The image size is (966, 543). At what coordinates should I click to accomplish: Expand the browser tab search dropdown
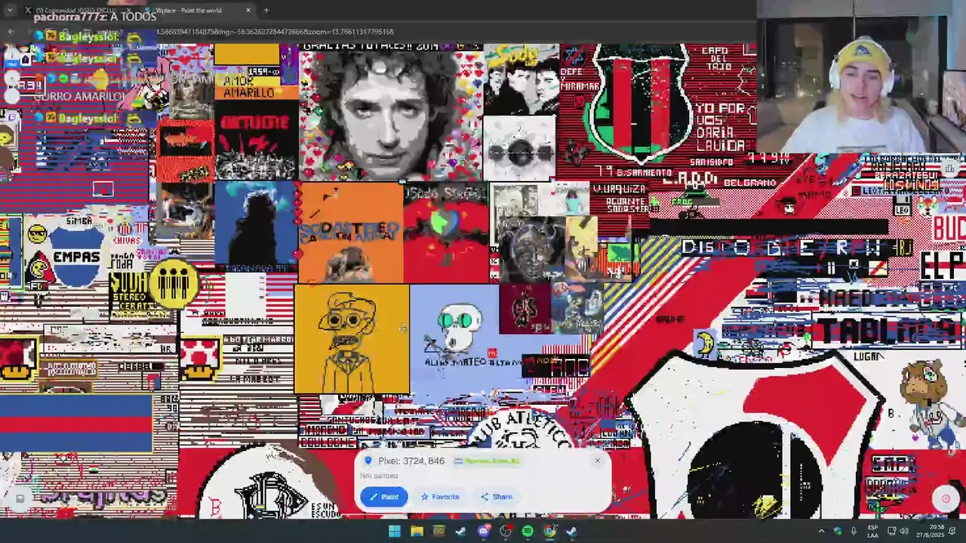(x=9, y=11)
